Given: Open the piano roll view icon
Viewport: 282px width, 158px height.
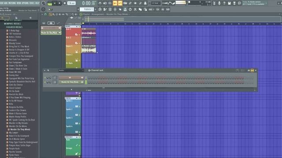Looking at the screenshot, I should click(105, 9).
